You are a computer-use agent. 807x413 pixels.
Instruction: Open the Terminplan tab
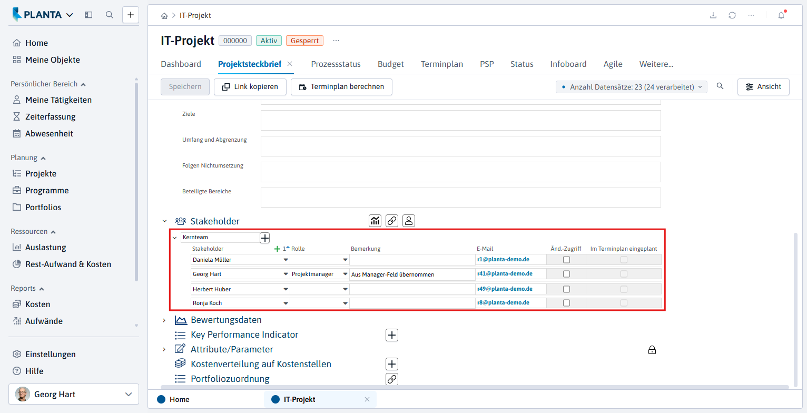[442, 64]
